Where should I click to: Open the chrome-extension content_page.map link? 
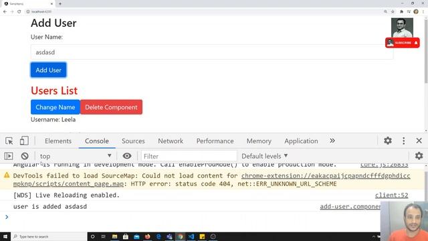[x=212, y=179]
